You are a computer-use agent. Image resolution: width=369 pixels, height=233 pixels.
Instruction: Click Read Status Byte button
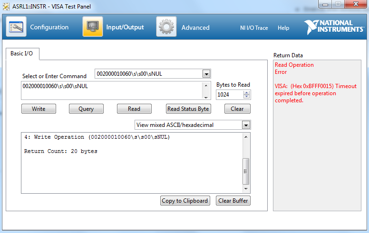pyautogui.click(x=188, y=109)
